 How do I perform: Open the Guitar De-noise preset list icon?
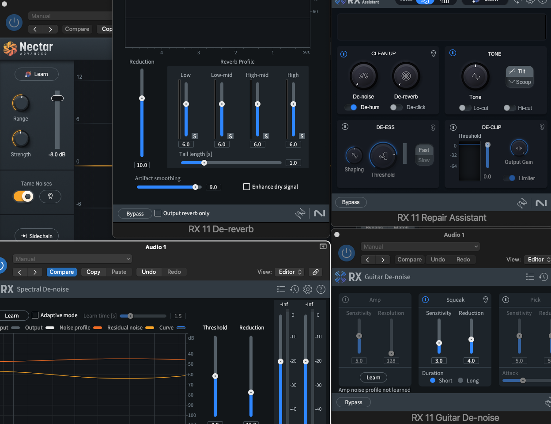click(530, 277)
